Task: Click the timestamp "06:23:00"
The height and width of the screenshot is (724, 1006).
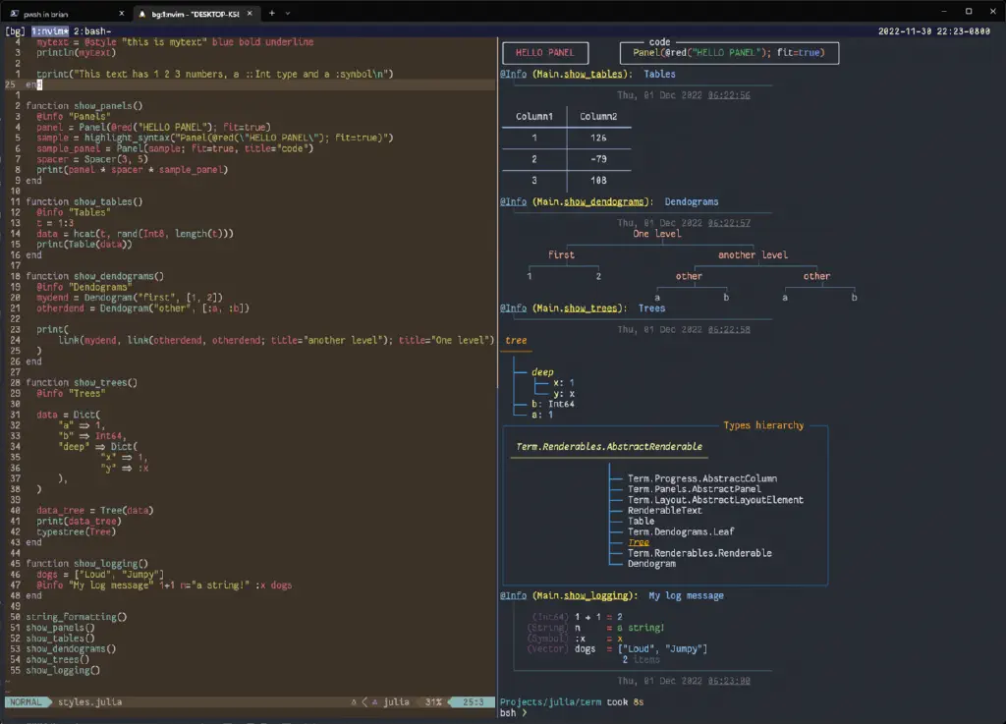Action: pos(729,681)
